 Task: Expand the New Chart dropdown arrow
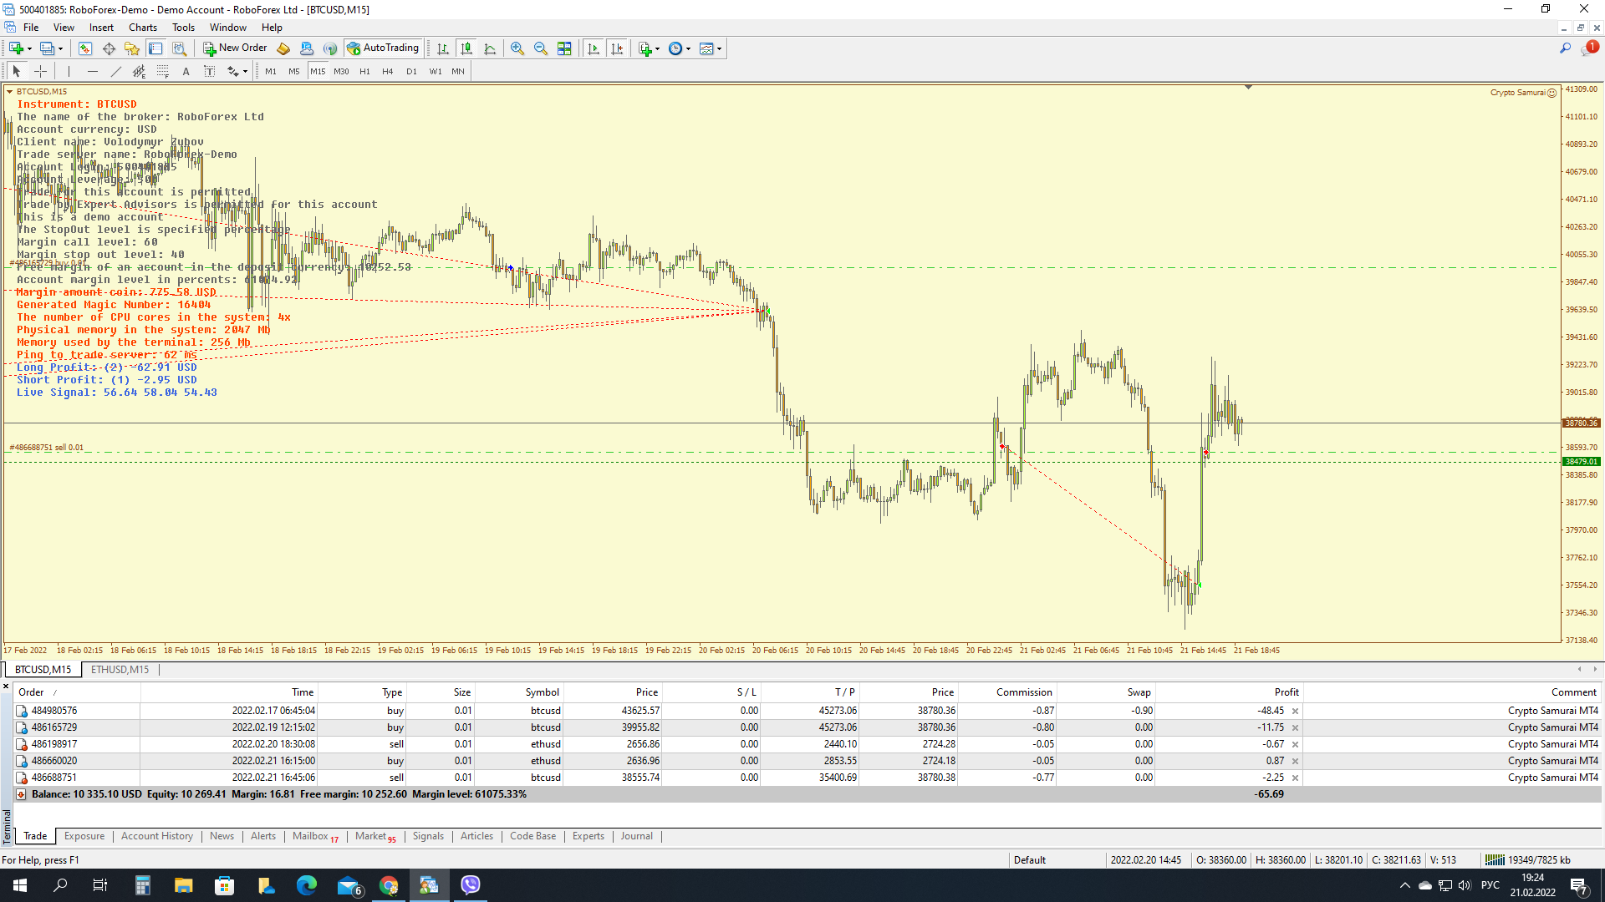click(29, 48)
